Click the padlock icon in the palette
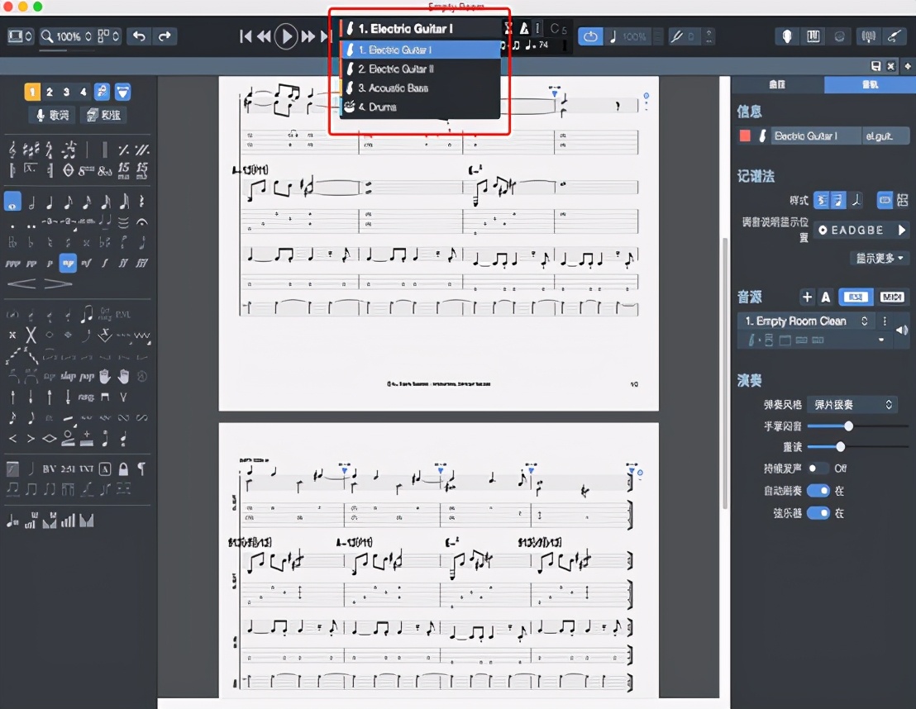Image resolution: width=916 pixels, height=709 pixels. (x=123, y=469)
